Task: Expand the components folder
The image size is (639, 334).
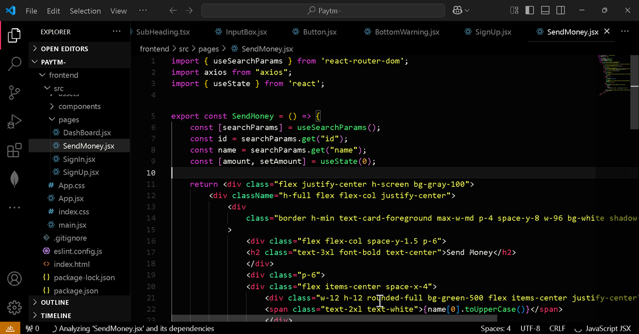Action: pyautogui.click(x=79, y=106)
